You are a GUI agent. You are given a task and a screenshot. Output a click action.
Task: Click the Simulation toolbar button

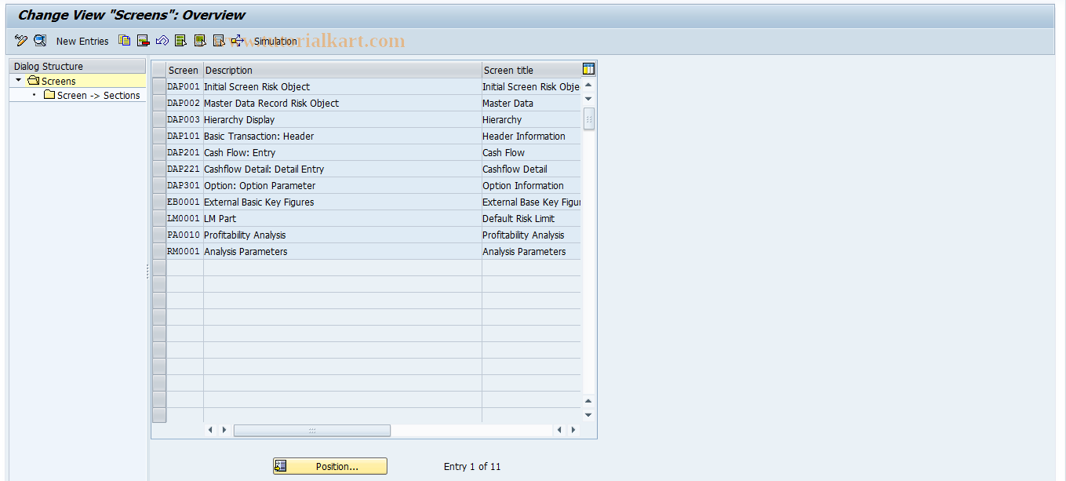tap(275, 41)
